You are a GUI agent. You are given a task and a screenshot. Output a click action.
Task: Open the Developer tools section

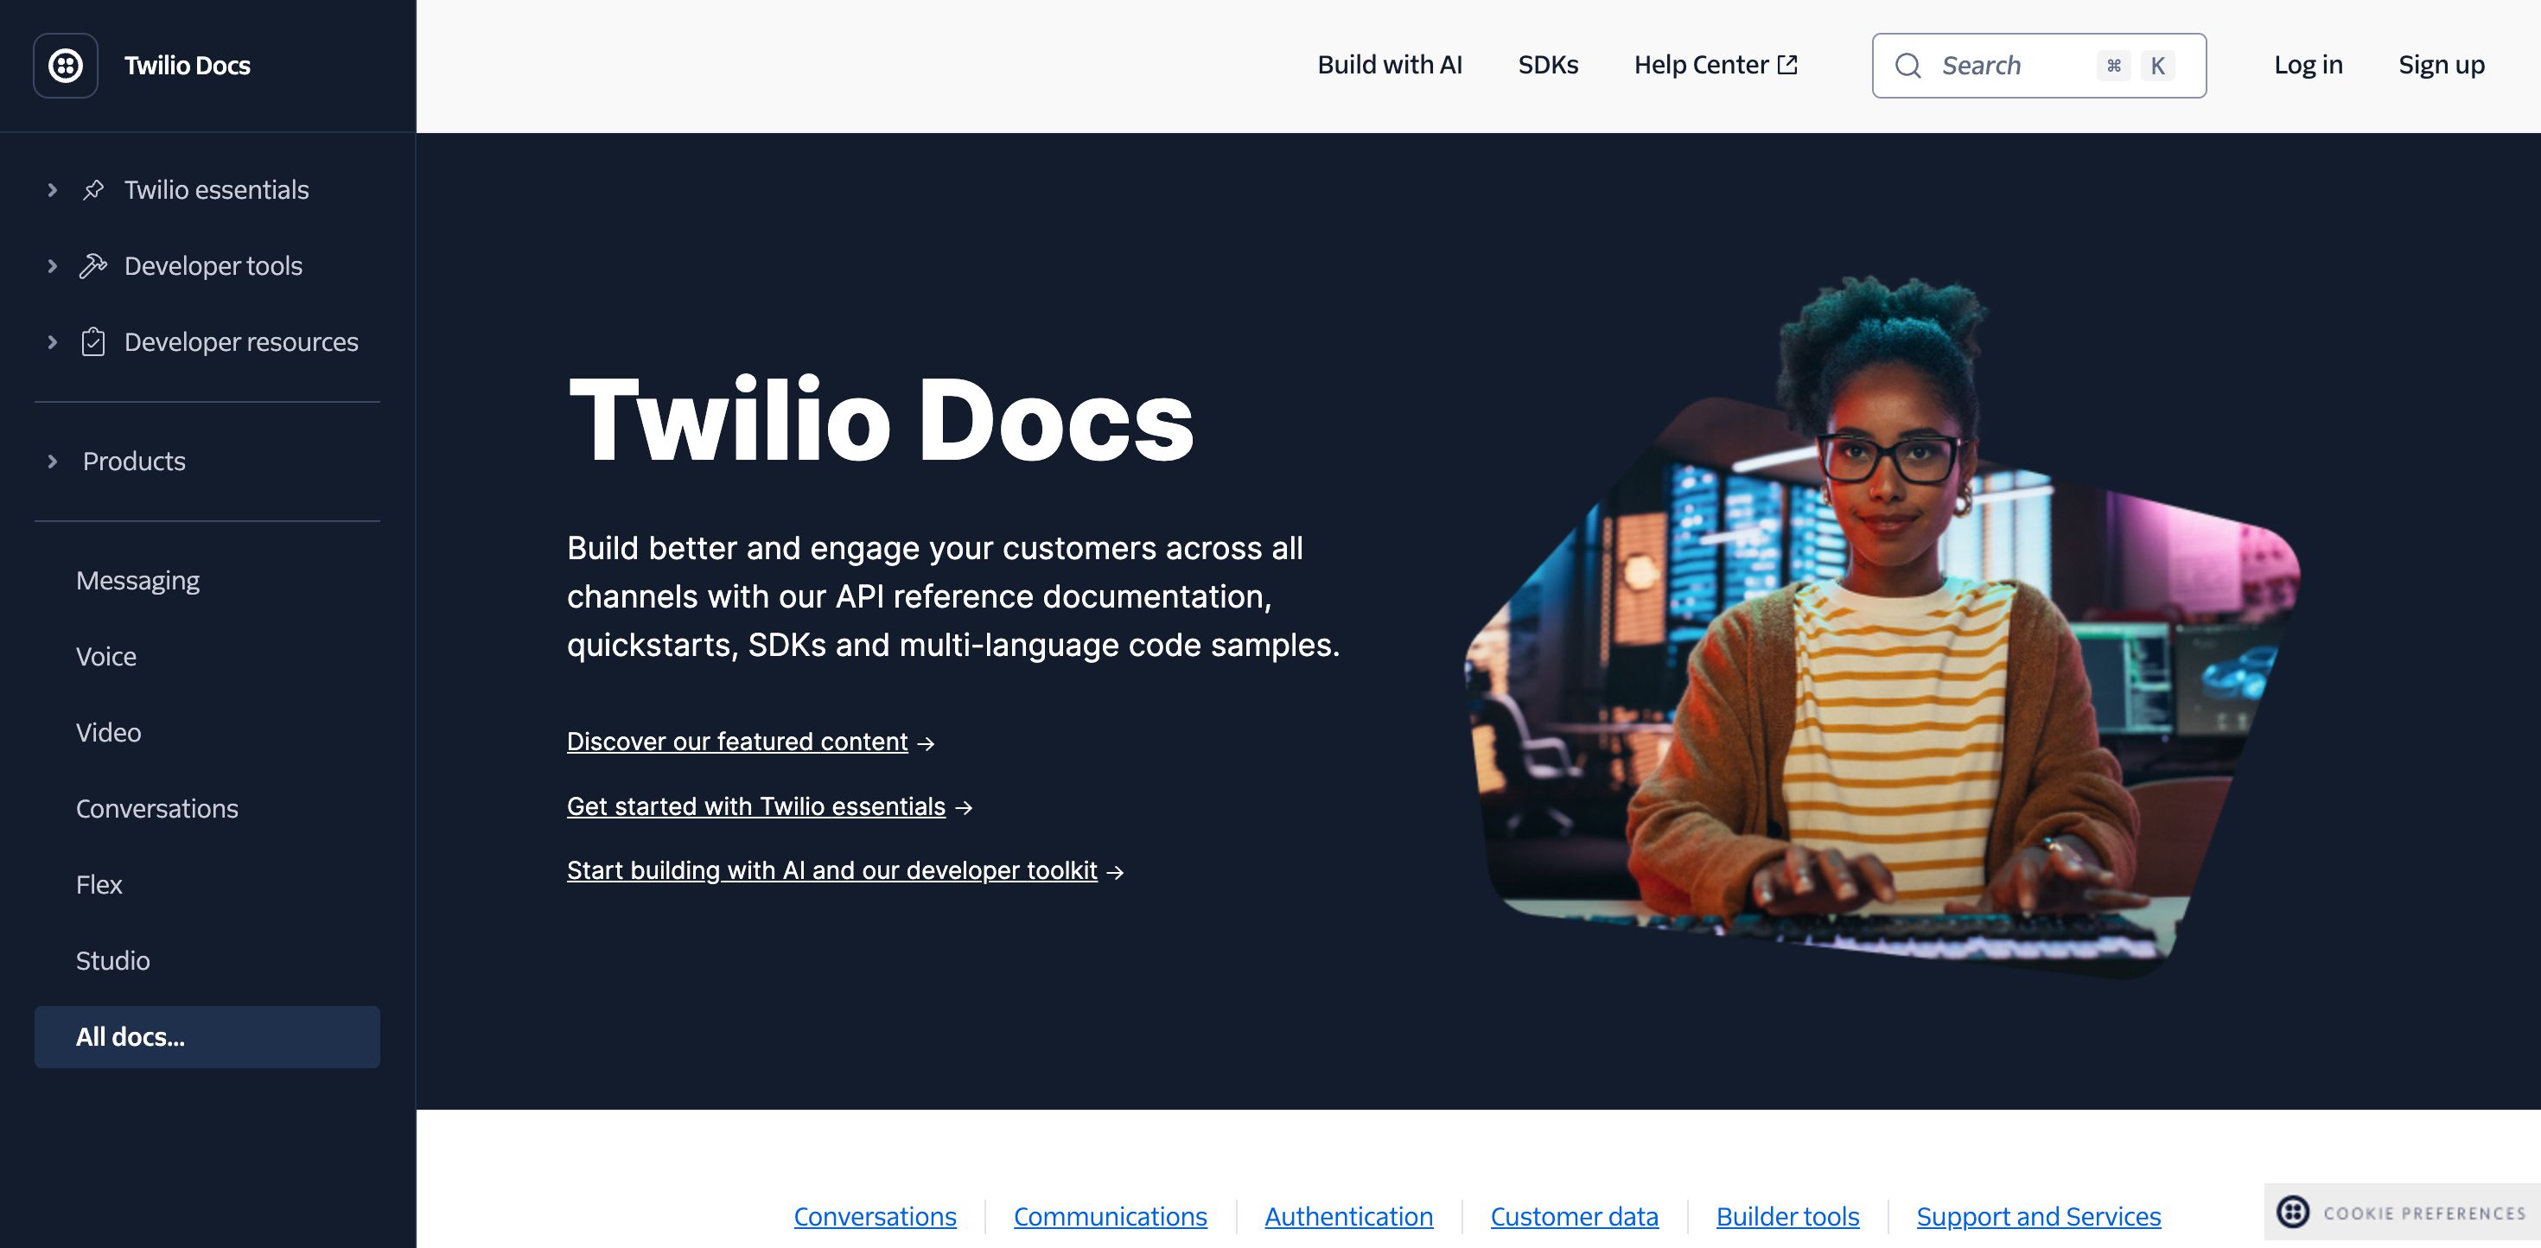tap(213, 265)
